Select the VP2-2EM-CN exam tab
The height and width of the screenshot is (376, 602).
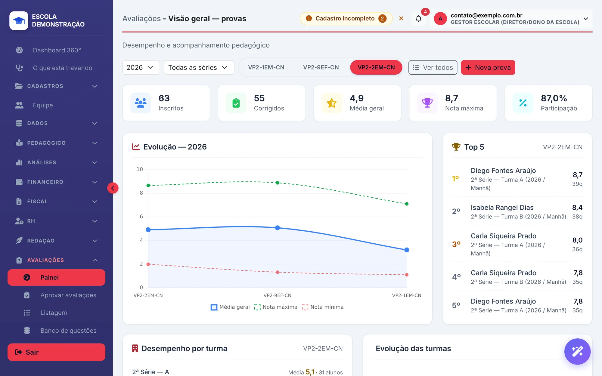pos(376,67)
